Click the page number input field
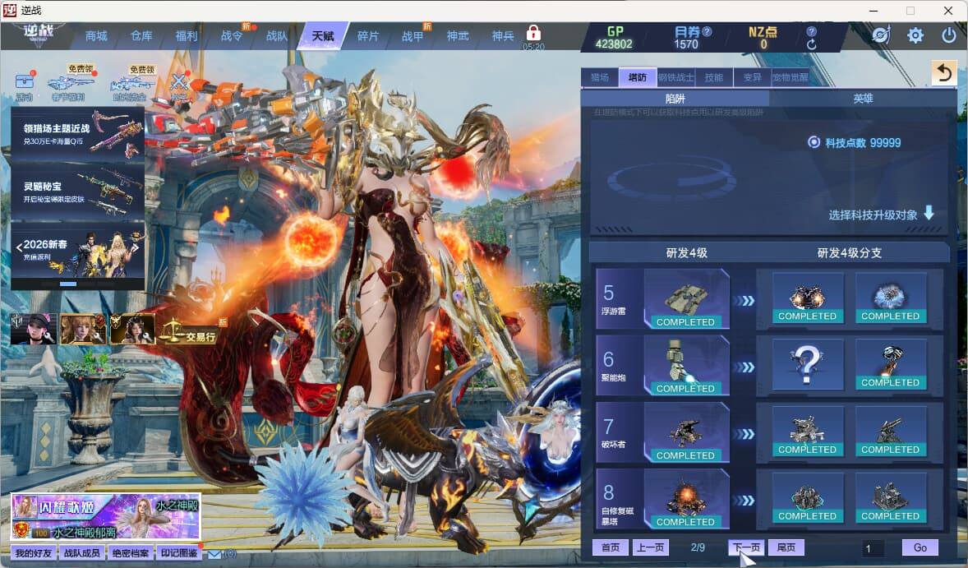Viewport: 968px width, 568px height. tap(873, 548)
